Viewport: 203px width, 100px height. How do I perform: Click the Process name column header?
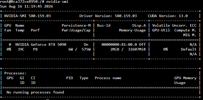(108, 78)
